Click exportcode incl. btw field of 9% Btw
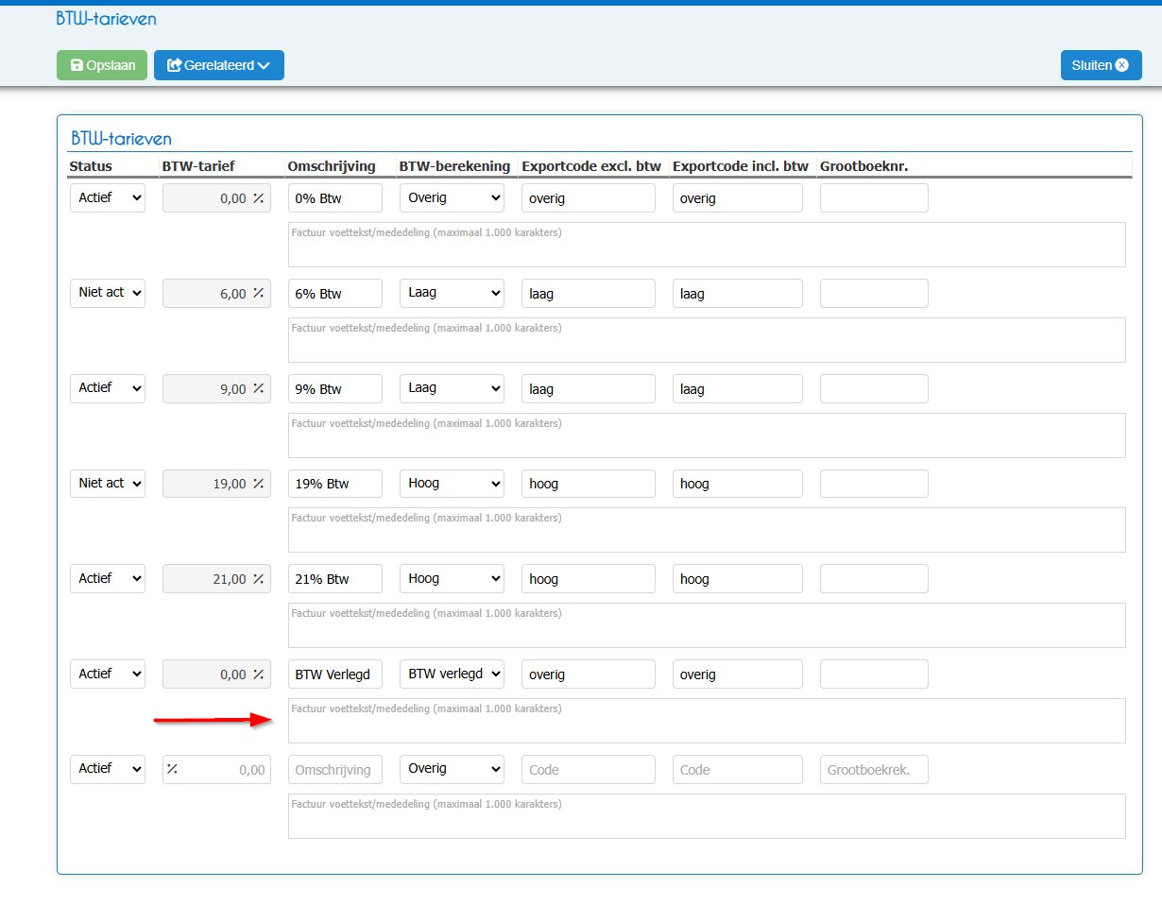1162x905 pixels. click(x=738, y=389)
